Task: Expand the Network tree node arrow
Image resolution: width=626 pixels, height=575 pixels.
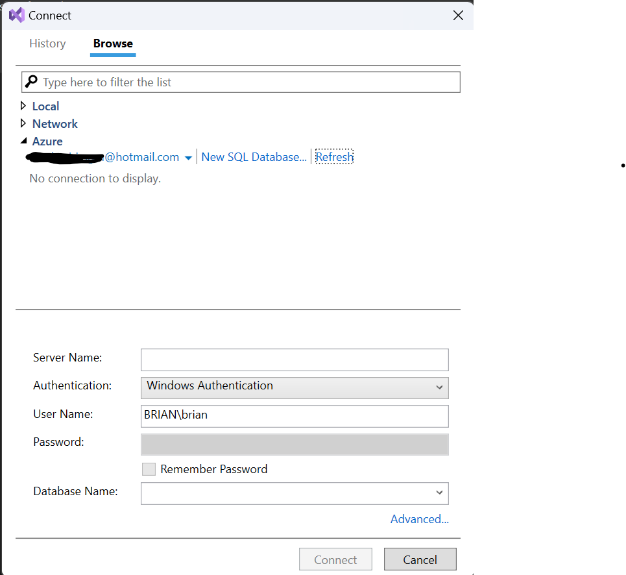Action: (23, 123)
